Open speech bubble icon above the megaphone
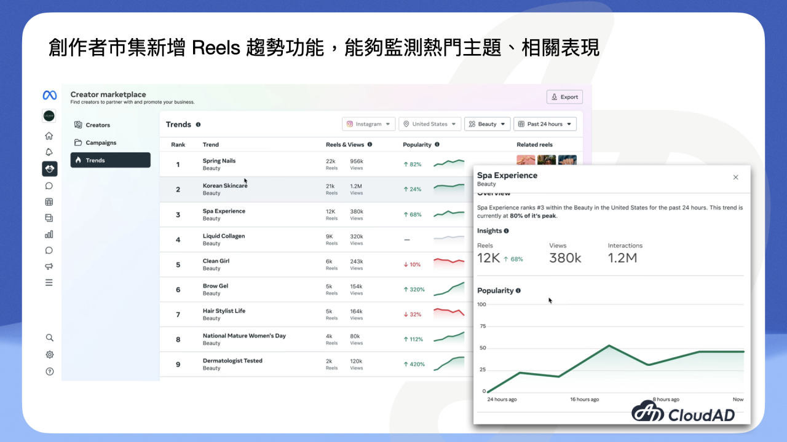 click(x=49, y=250)
